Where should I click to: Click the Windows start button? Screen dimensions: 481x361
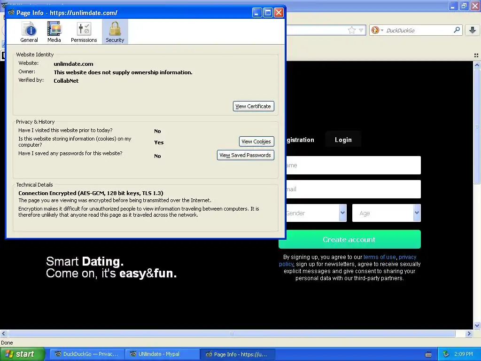(x=22, y=354)
